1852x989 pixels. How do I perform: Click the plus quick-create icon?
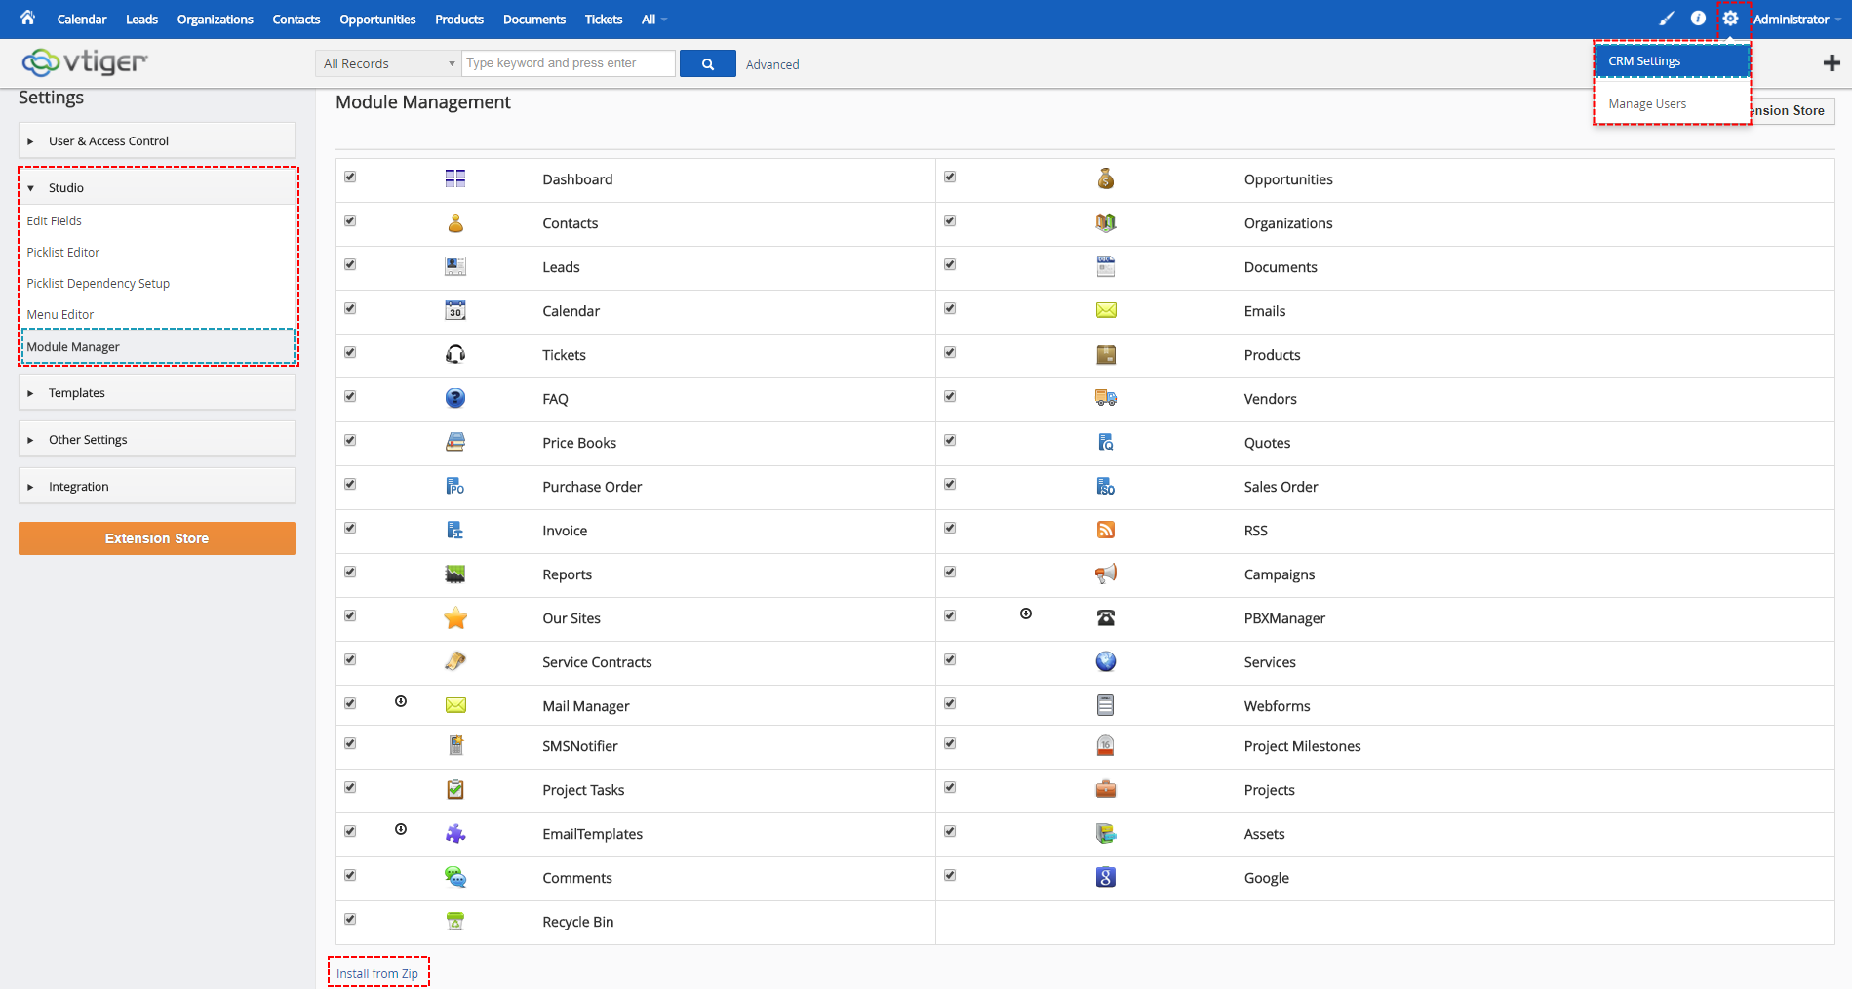tap(1832, 63)
